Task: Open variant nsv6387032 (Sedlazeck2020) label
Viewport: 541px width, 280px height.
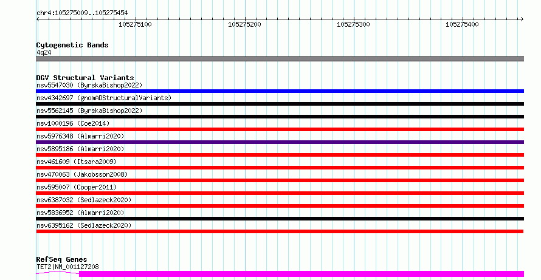Action: click(x=84, y=200)
